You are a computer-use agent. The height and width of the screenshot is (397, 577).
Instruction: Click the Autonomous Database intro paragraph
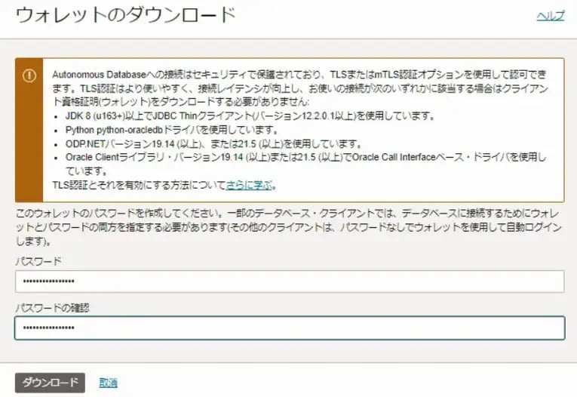(302, 88)
